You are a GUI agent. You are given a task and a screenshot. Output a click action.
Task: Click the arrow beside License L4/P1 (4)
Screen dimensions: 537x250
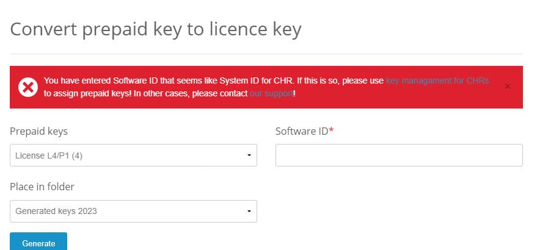[249, 155]
